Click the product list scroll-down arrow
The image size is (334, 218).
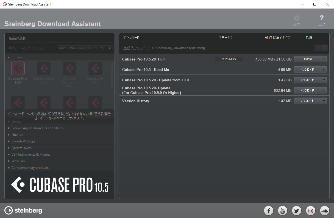112,115
